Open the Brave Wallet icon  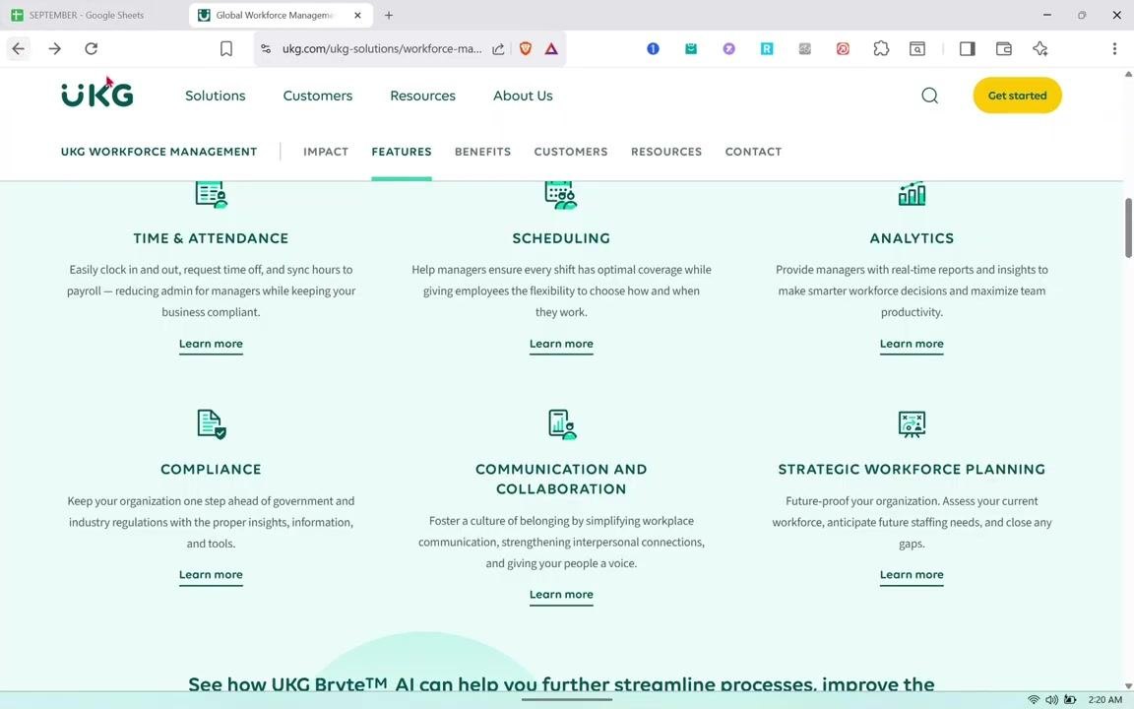(1004, 48)
